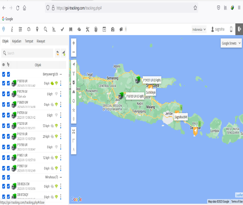Click the Objek column header
The width and height of the screenshot is (243, 205).
coord(38,65)
